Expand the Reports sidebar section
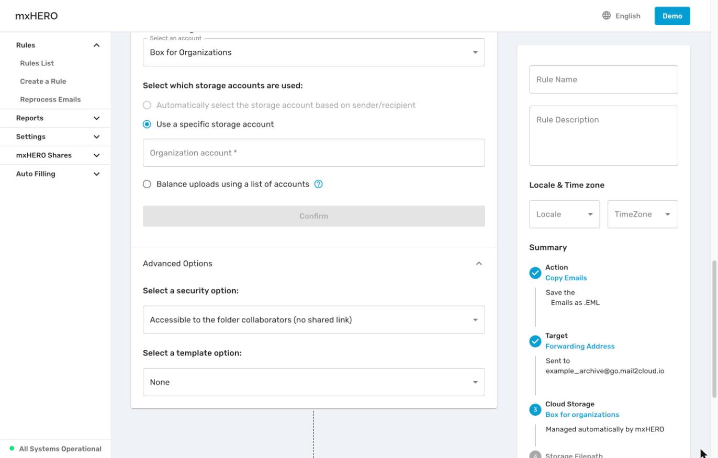The width and height of the screenshot is (718, 458). coord(96,118)
